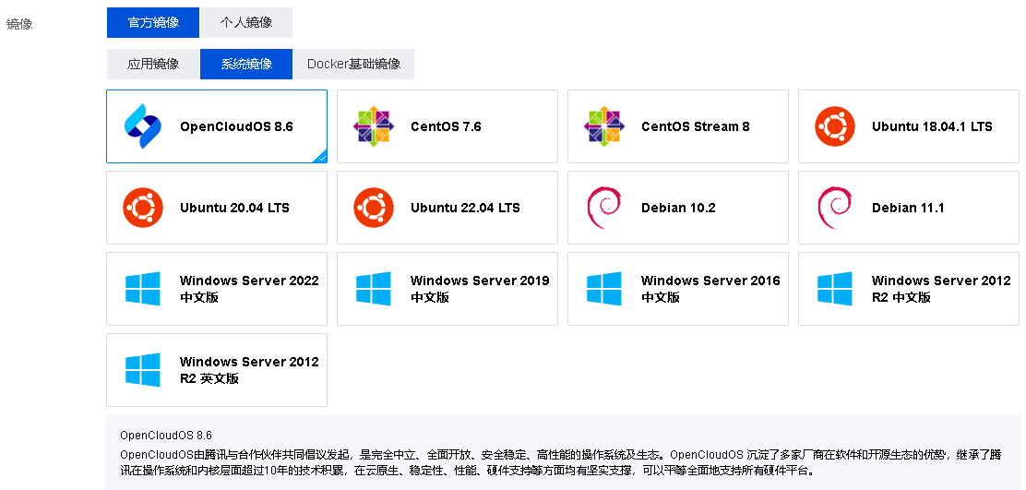Click the Debian 10.2 swirl icon

coord(604,208)
